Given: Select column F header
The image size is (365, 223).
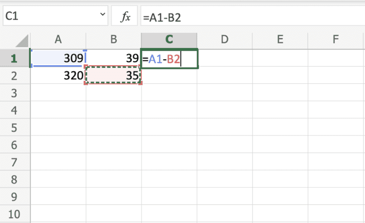Looking at the screenshot, I should 335,39.
